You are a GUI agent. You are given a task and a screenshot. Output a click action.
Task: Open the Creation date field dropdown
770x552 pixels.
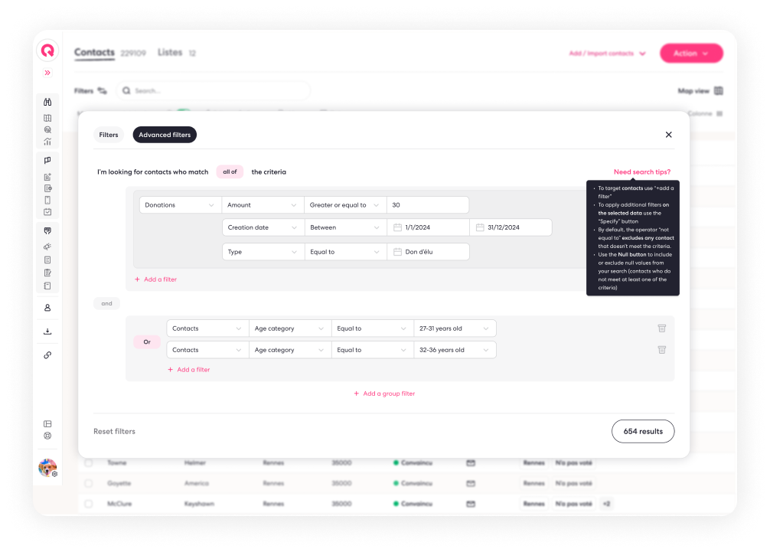[263, 227]
